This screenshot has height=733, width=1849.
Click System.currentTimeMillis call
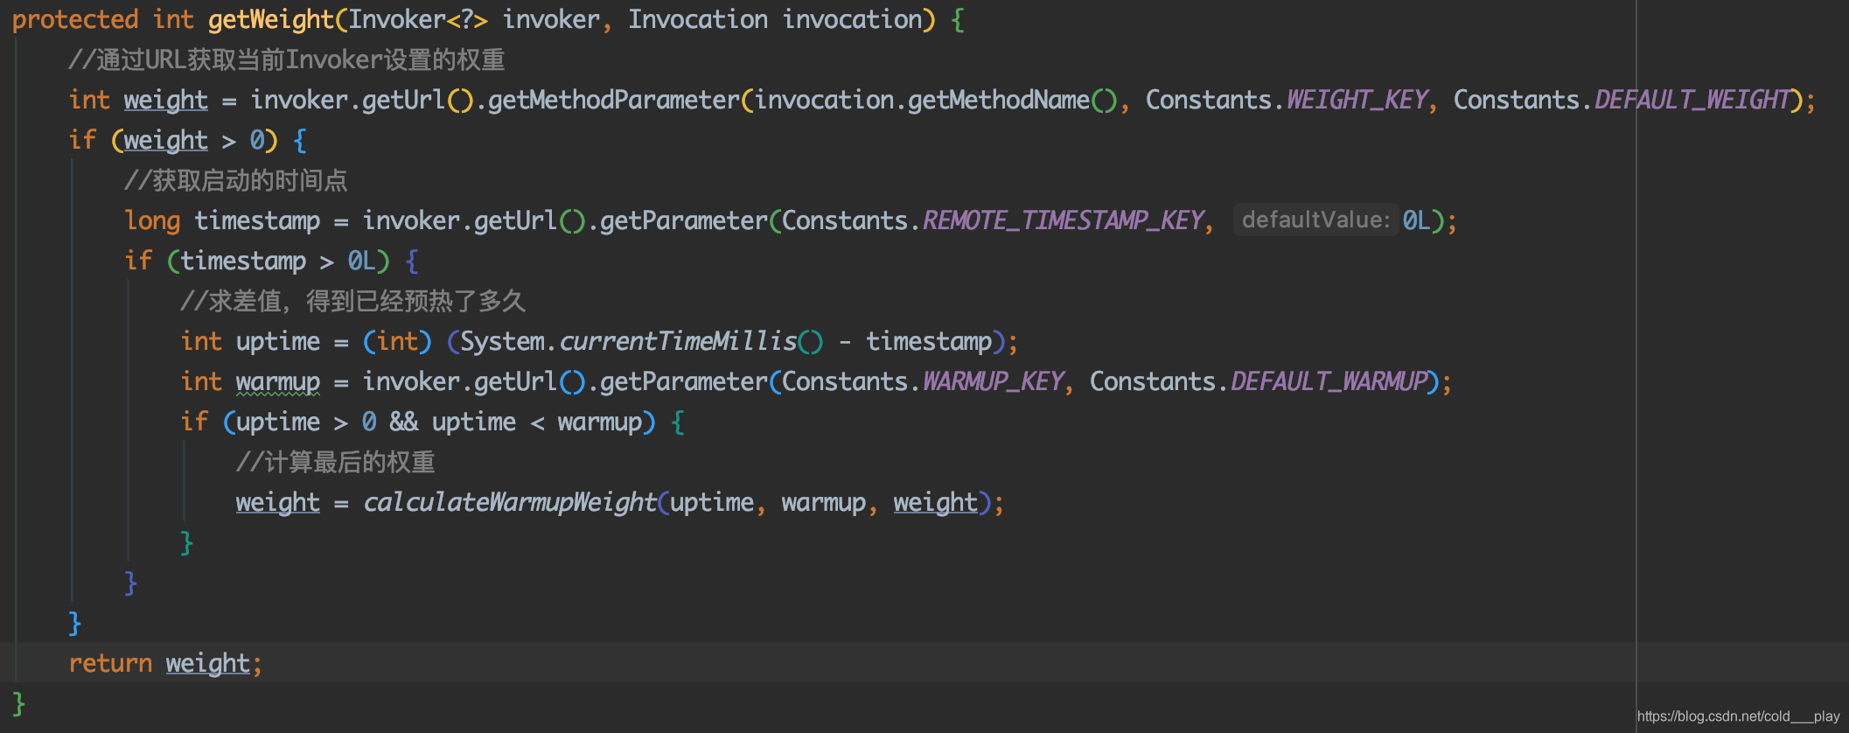(x=642, y=341)
